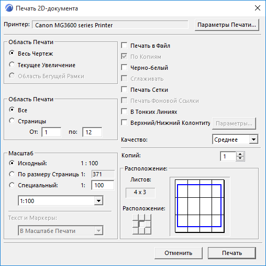Click the От page number field

pyautogui.click(x=51, y=132)
